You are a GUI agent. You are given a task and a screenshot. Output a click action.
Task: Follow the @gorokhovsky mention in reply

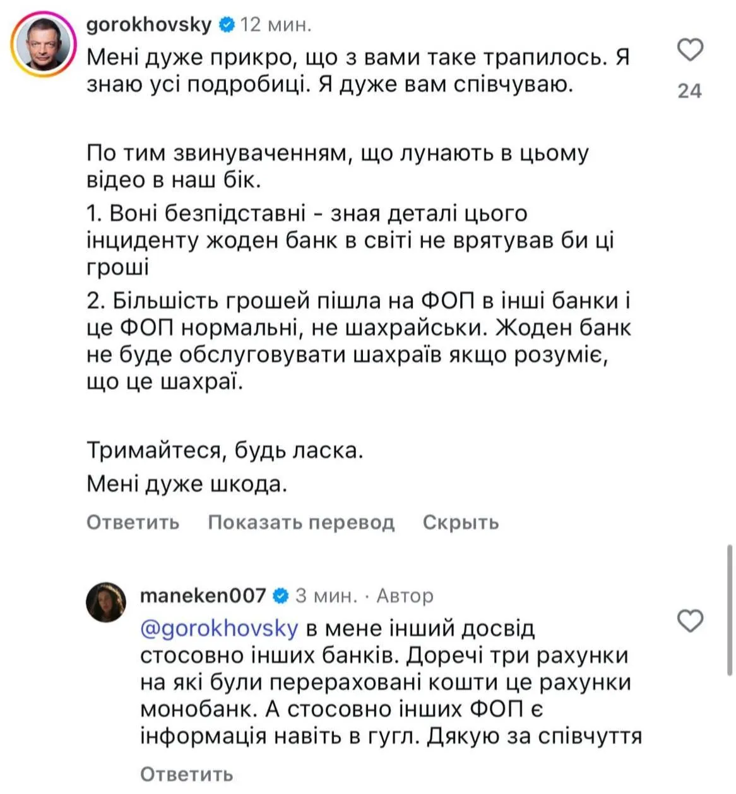coord(218,629)
